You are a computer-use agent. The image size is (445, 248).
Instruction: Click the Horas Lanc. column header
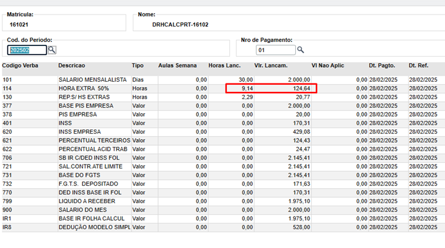click(x=226, y=65)
